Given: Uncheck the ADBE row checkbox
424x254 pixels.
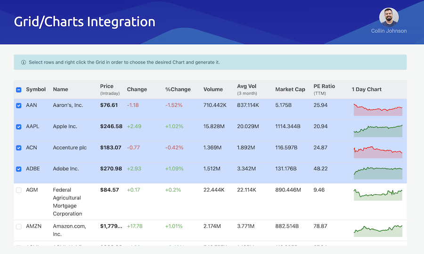Looking at the screenshot, I should (x=19, y=169).
